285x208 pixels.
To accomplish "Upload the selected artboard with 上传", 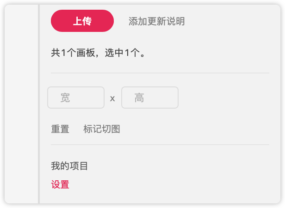I will 82,21.
